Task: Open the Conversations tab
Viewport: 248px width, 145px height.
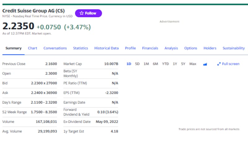Action: click(x=55, y=48)
